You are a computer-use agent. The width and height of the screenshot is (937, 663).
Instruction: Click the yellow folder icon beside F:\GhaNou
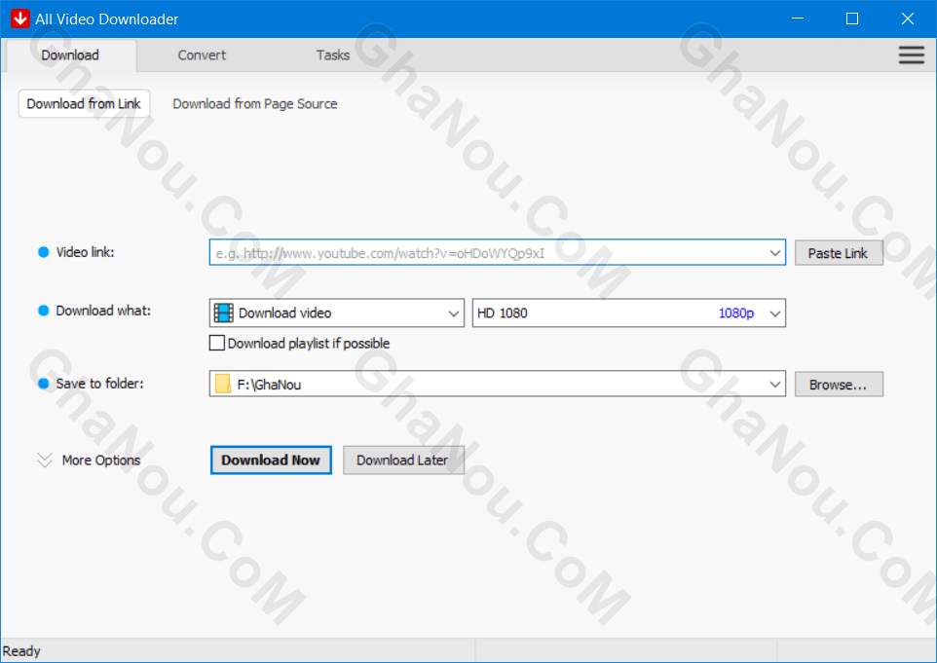coord(223,384)
